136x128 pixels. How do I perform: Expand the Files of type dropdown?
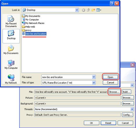94,83
